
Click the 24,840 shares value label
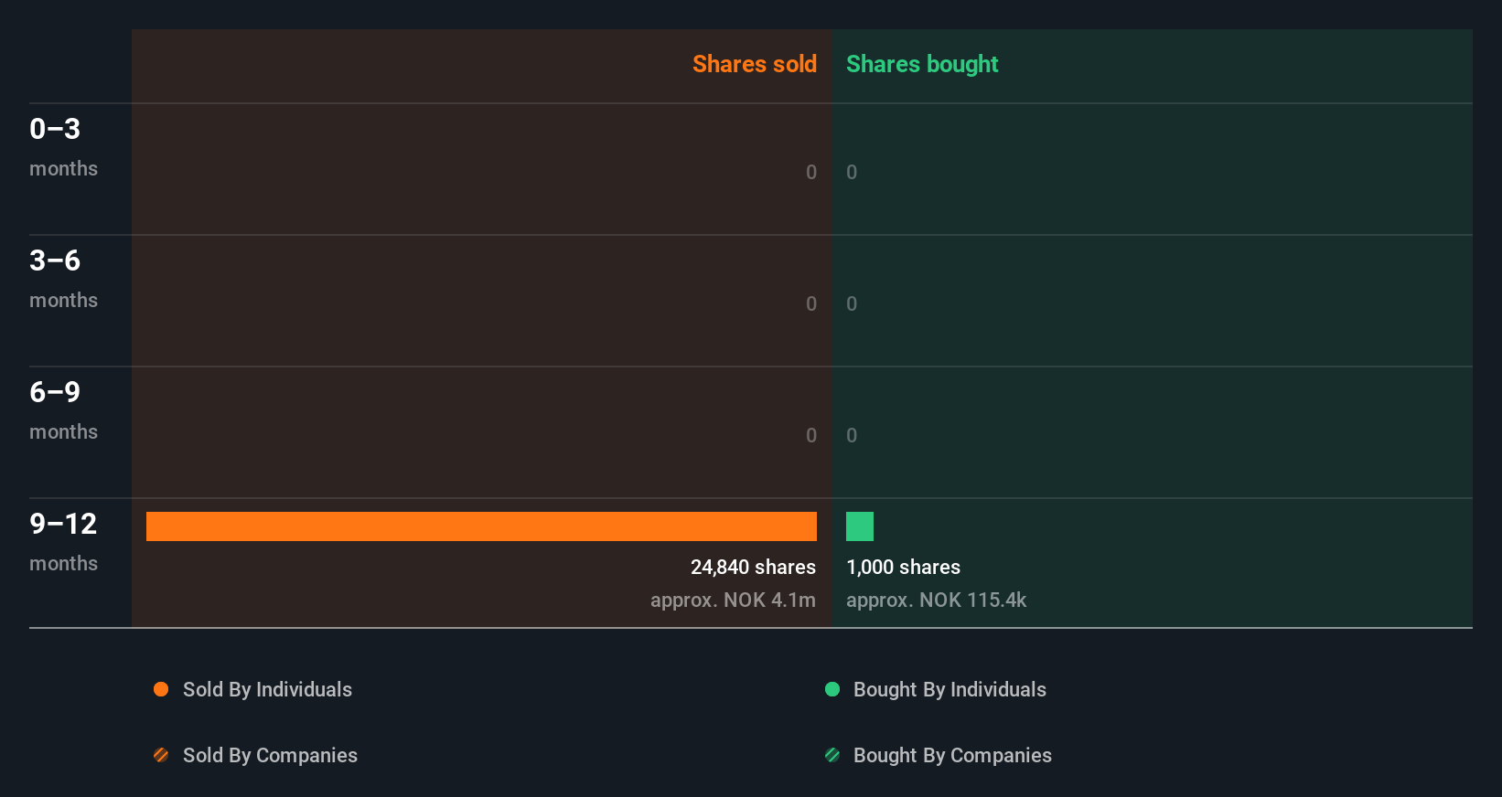tap(753, 567)
